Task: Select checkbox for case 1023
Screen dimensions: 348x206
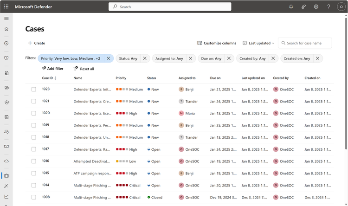Action: point(33,89)
